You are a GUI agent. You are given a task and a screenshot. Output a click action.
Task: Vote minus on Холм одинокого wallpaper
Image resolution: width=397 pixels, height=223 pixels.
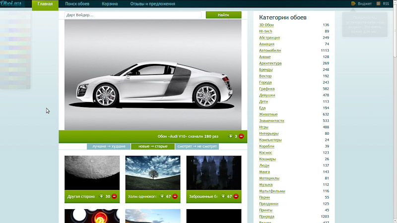point(175,196)
